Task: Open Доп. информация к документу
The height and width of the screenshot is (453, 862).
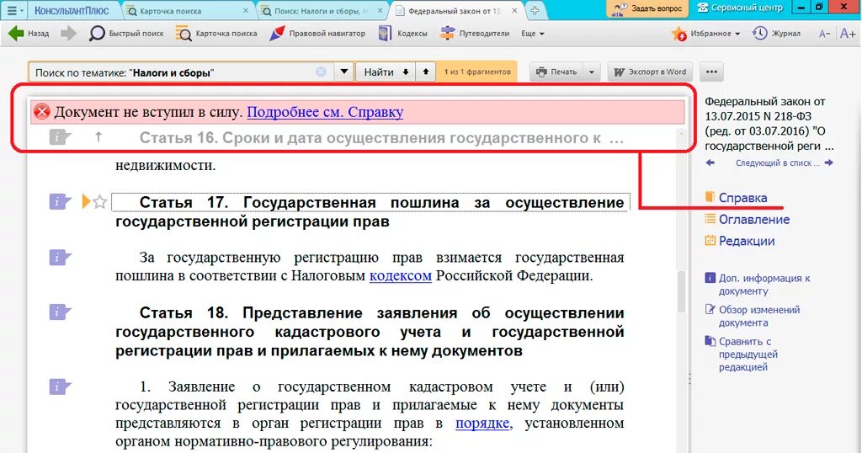Action: 758,285
